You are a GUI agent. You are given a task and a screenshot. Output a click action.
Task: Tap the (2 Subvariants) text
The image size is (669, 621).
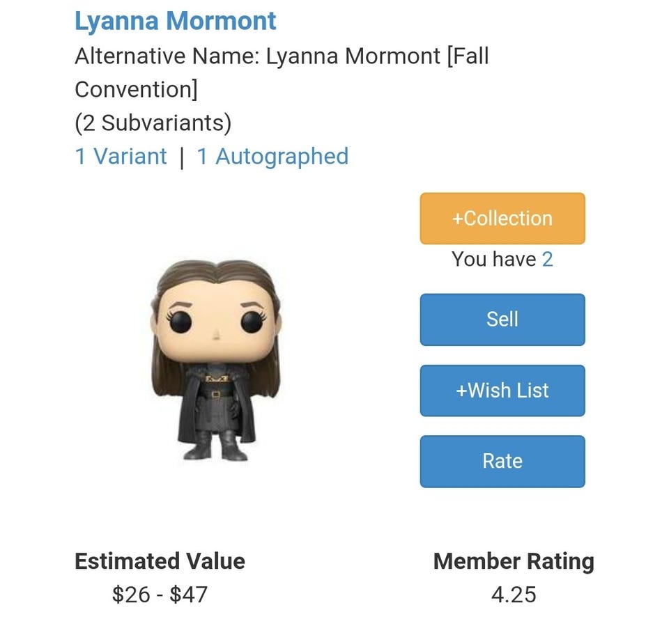[x=153, y=123]
